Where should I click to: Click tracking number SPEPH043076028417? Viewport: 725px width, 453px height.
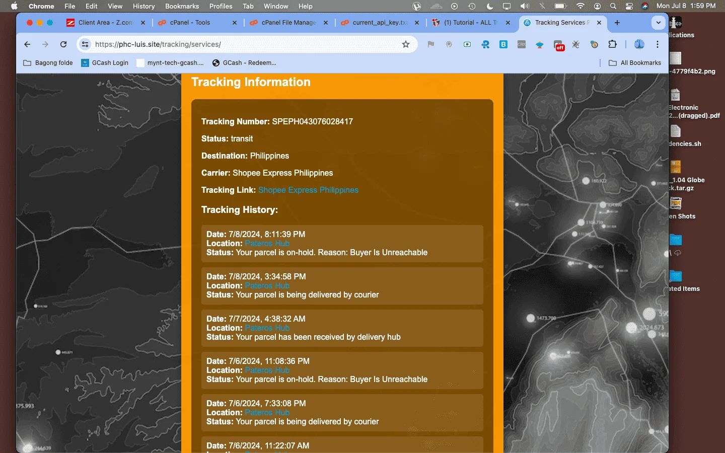(x=313, y=121)
